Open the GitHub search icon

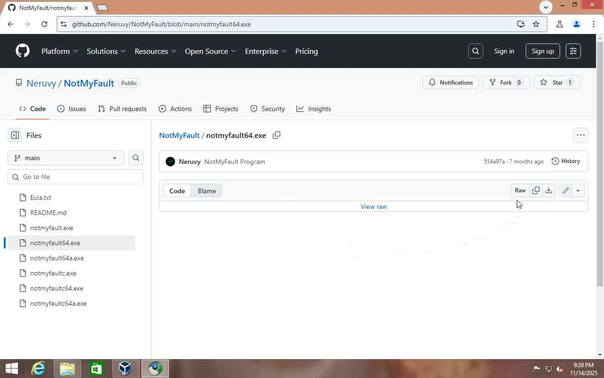click(476, 51)
